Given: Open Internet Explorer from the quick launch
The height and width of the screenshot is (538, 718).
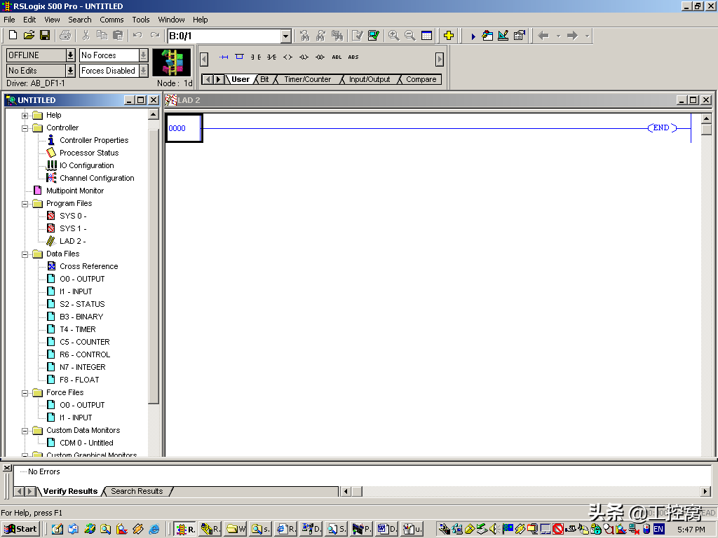Looking at the screenshot, I should [x=154, y=530].
